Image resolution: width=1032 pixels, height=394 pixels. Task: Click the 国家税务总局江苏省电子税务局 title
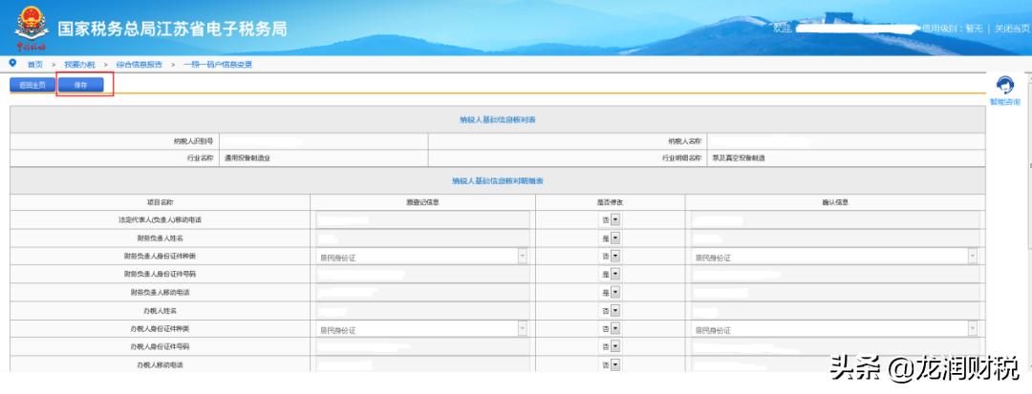tap(172, 29)
